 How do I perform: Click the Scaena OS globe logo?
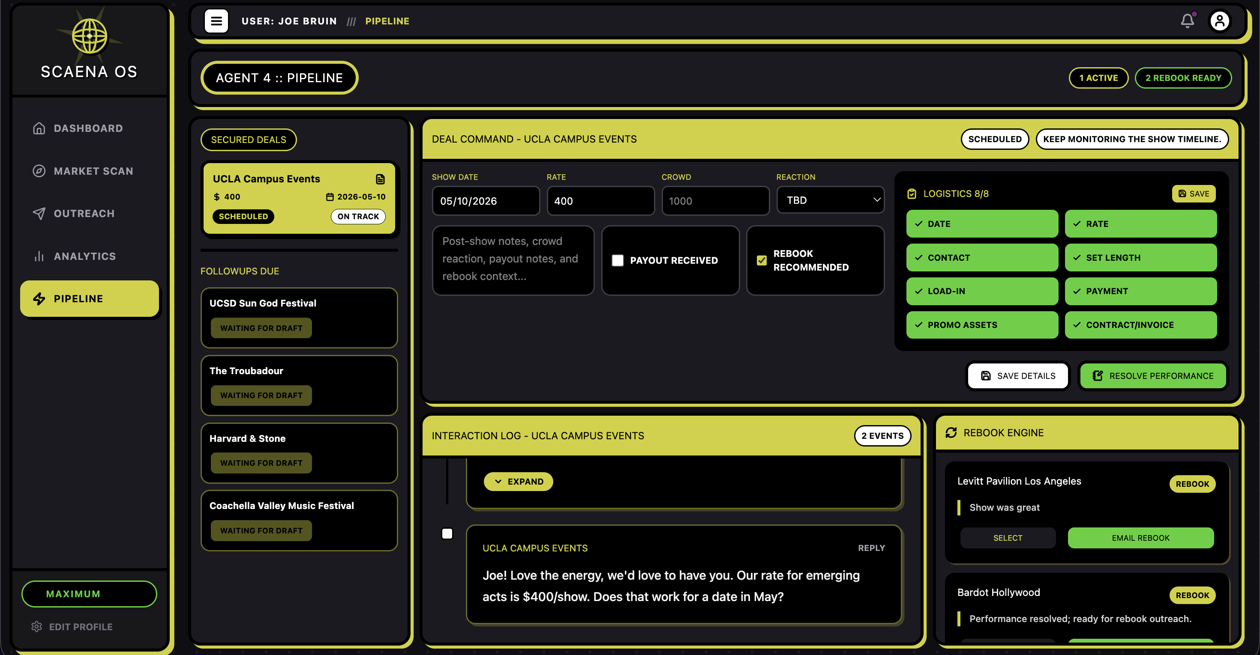pos(90,36)
